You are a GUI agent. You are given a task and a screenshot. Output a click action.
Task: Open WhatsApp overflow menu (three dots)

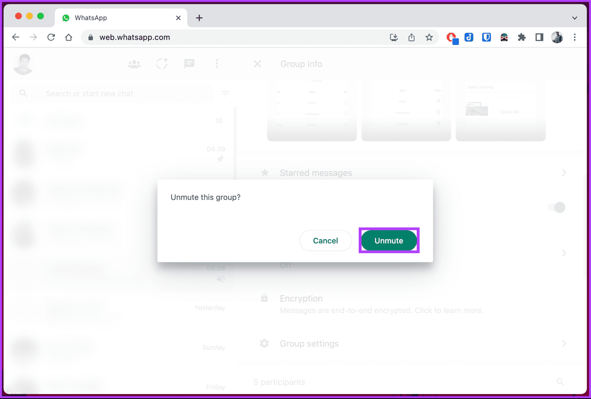[217, 64]
